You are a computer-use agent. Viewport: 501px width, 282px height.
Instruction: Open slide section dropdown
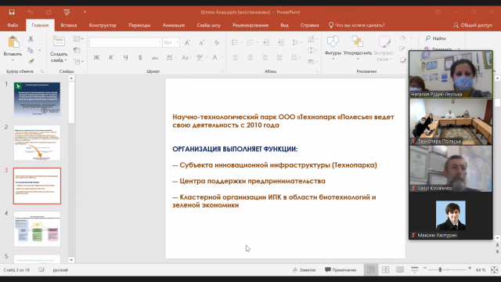(78, 61)
